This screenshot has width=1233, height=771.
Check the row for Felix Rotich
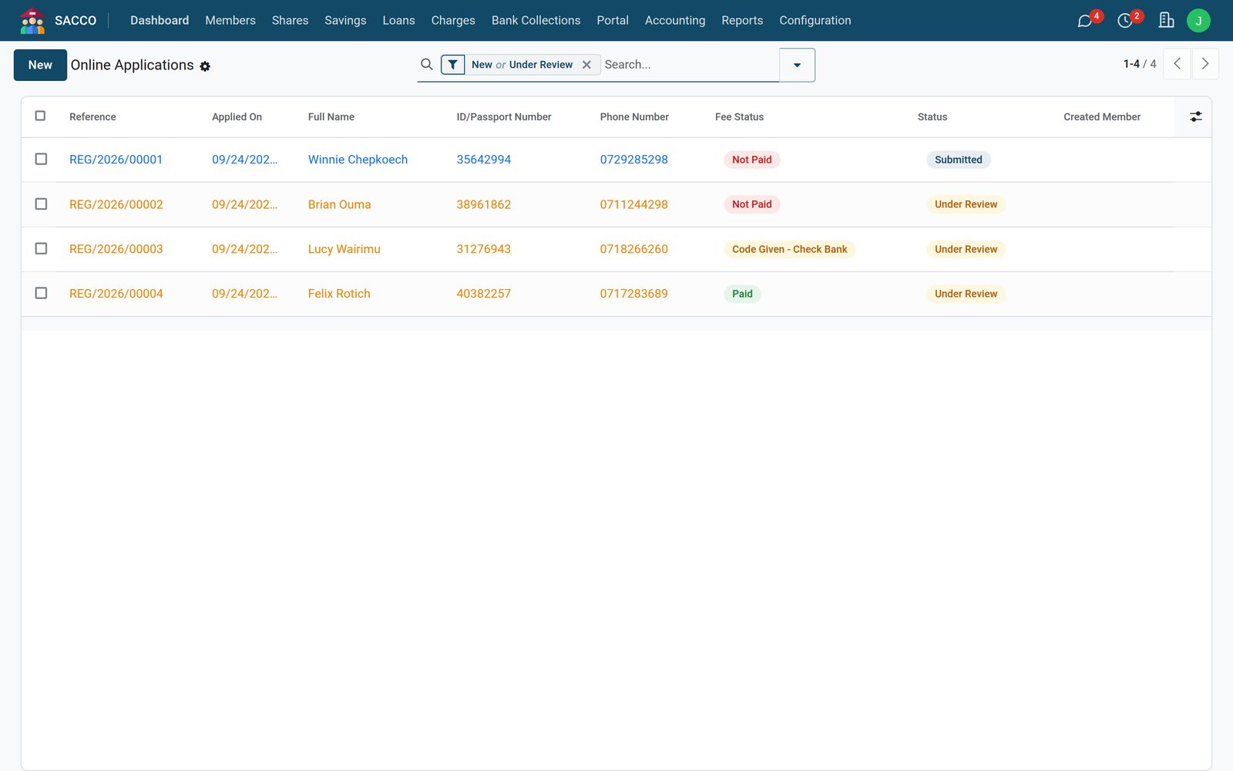(x=41, y=293)
